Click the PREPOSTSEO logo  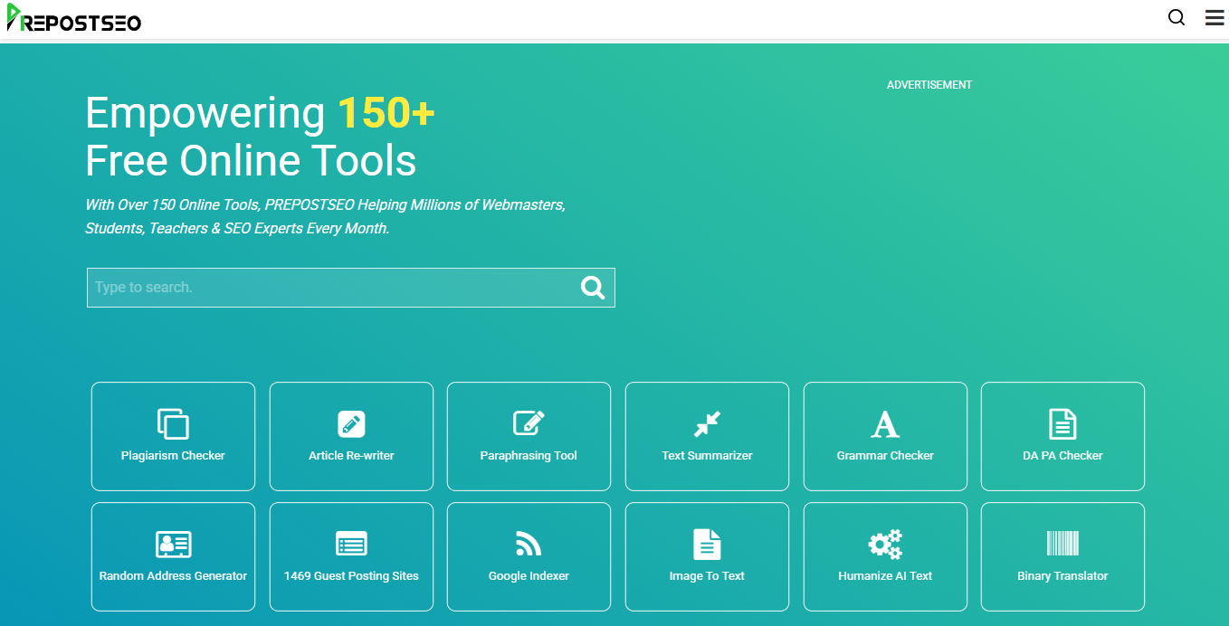(x=74, y=18)
